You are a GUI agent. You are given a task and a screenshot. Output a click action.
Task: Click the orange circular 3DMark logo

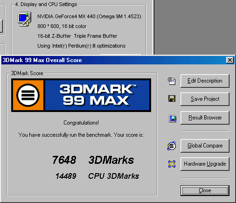tap(28, 95)
